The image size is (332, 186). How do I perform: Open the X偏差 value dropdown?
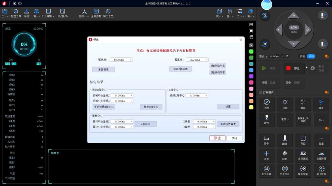pos(214,122)
